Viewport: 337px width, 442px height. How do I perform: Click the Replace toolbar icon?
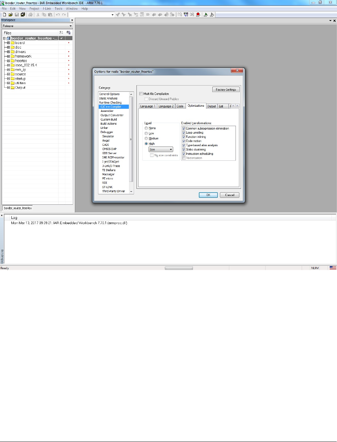coord(136,15)
